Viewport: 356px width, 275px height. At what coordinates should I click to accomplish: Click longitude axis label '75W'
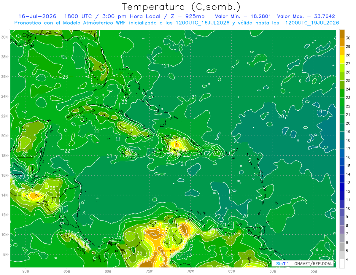point(149,271)
